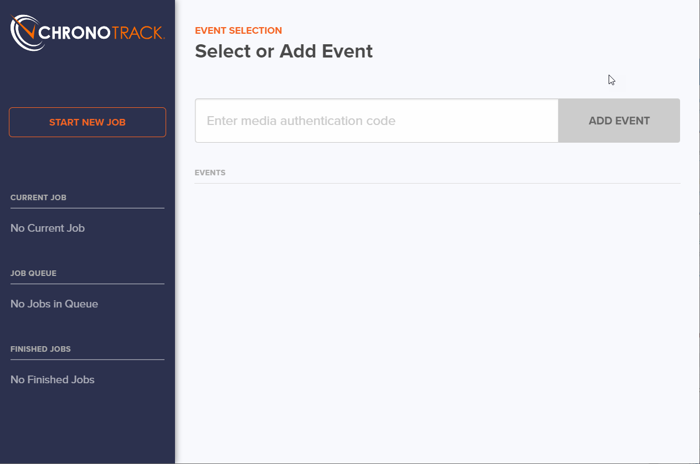
Task: Click the Select or Add Event title
Action: click(284, 51)
